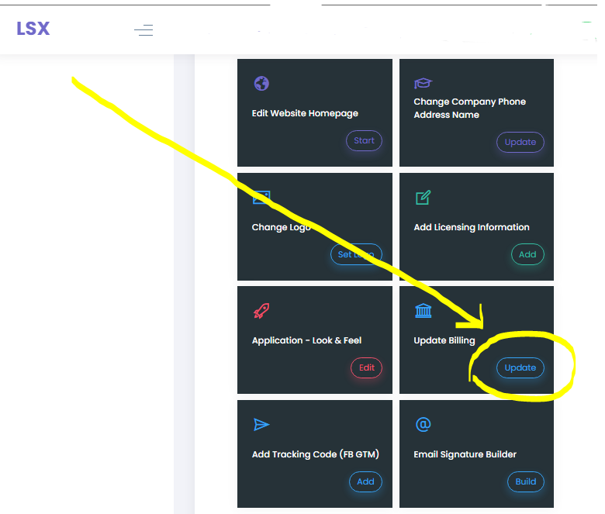Select the Email Signature Builder card title

(465, 454)
